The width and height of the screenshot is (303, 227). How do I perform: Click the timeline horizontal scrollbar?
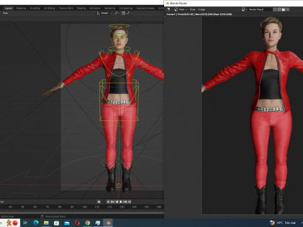[x=82, y=212]
